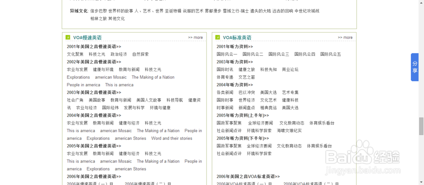Image resolution: width=424 pixels, height=185 pixels.
Task: Open 2005年听力资料(上半年)>> heading
Action: 243,115
